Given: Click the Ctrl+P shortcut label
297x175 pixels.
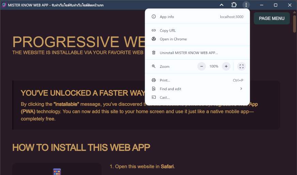Looking at the screenshot, I should [238, 80].
